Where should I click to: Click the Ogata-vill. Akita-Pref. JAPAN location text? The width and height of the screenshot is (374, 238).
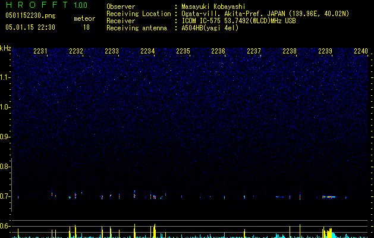point(265,14)
